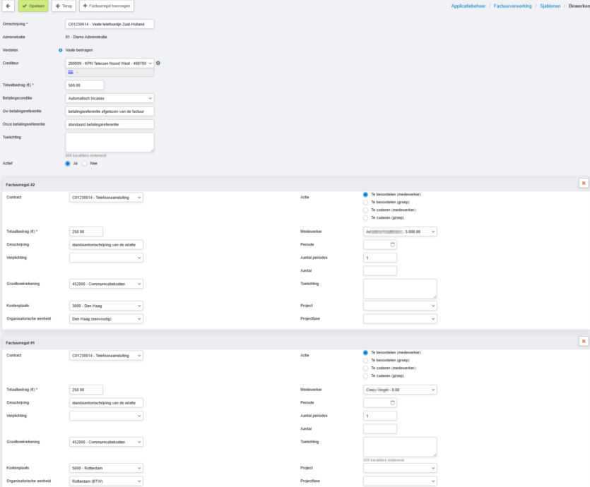The width and height of the screenshot is (590, 487).
Task: Click the Omschrijving text field at top
Action: tap(110, 24)
